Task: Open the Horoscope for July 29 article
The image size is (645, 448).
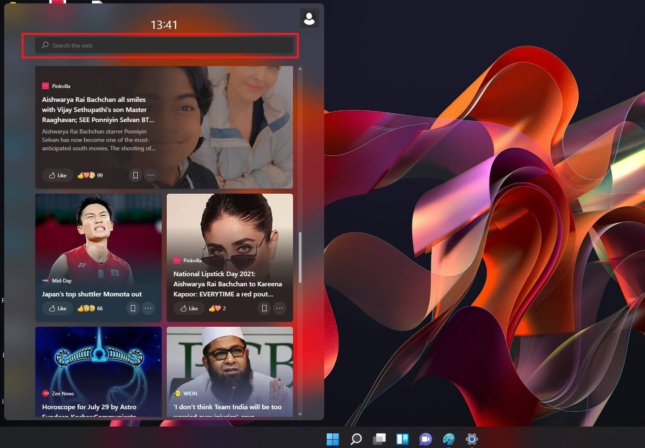Action: [x=89, y=407]
